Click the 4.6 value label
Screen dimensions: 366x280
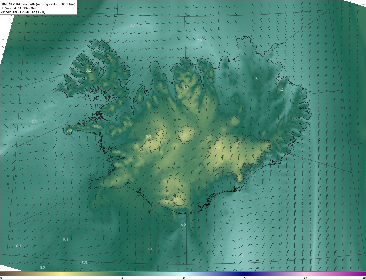tap(255, 79)
